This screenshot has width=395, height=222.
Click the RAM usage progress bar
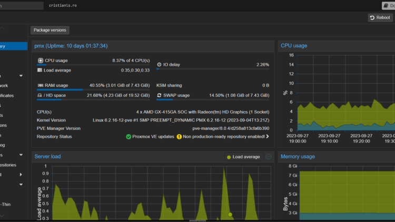tap(93, 89)
